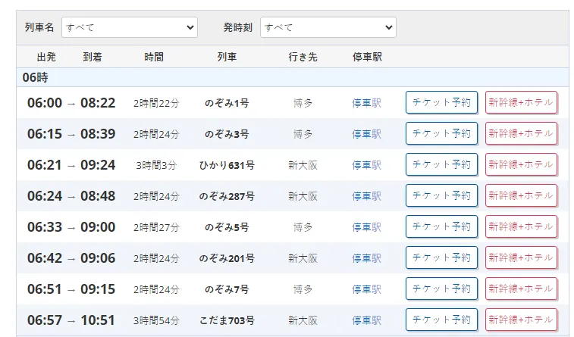This screenshot has width=574, height=337.
Task: Click 新幹線+ホテル for ひかり631号
Action: click(521, 164)
